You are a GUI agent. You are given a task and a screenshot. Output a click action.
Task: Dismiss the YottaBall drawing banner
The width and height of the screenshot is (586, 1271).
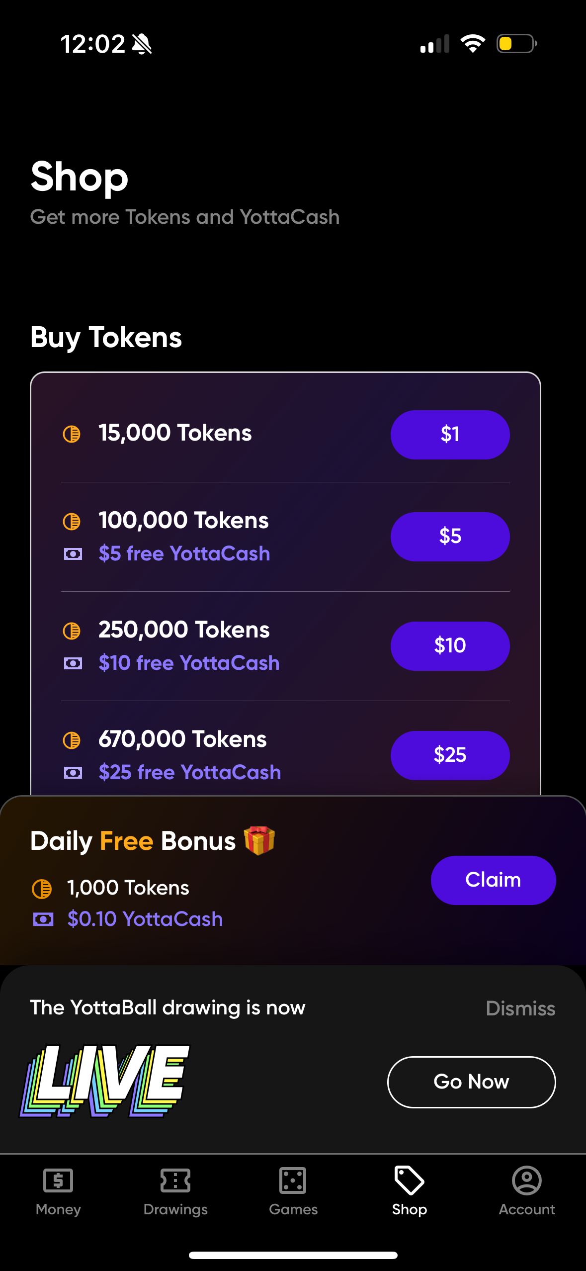520,1008
